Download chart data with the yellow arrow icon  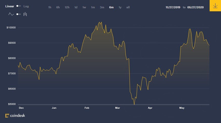(215, 6)
